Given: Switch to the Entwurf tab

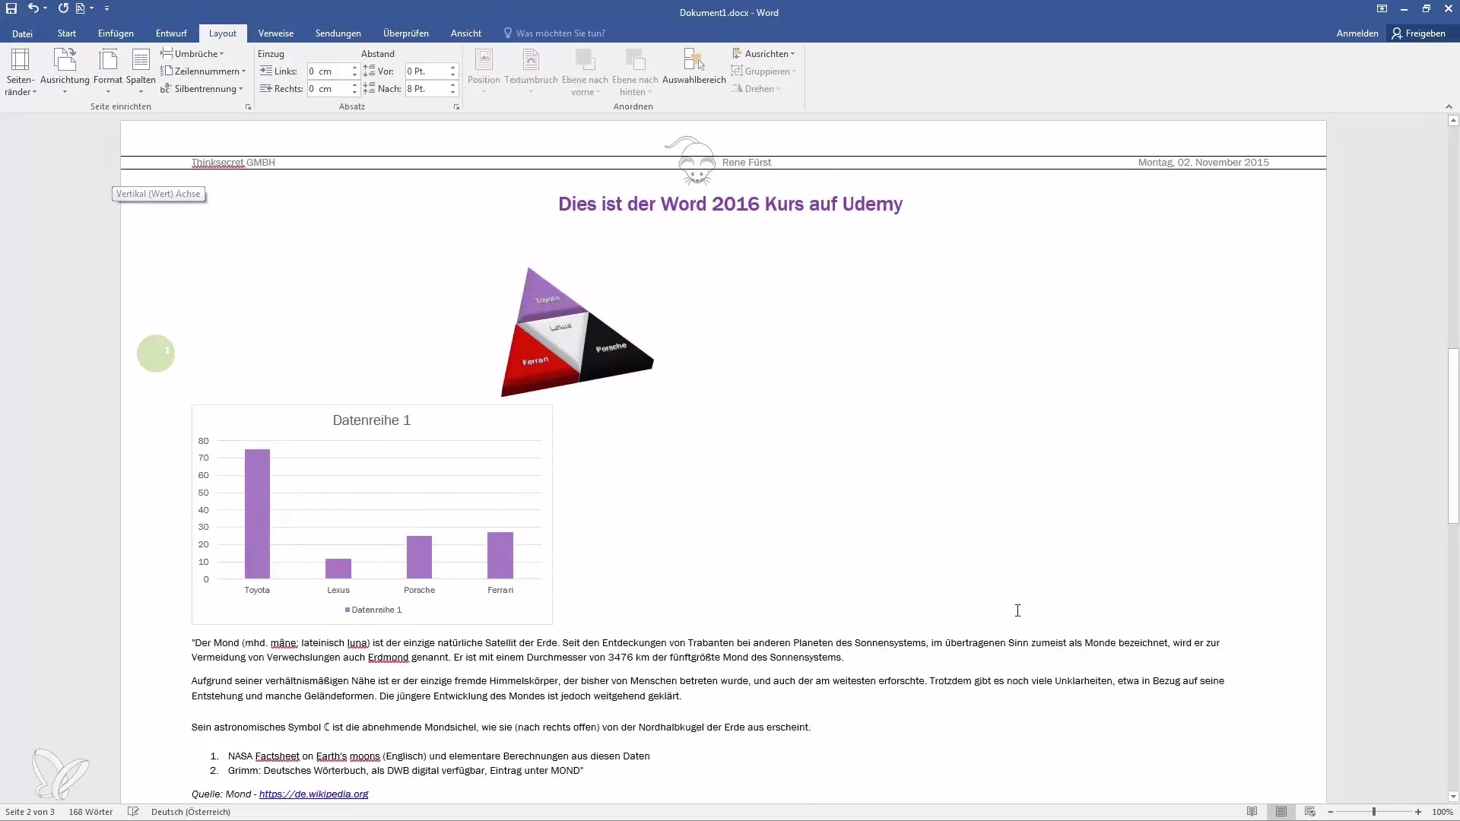Looking at the screenshot, I should (171, 33).
